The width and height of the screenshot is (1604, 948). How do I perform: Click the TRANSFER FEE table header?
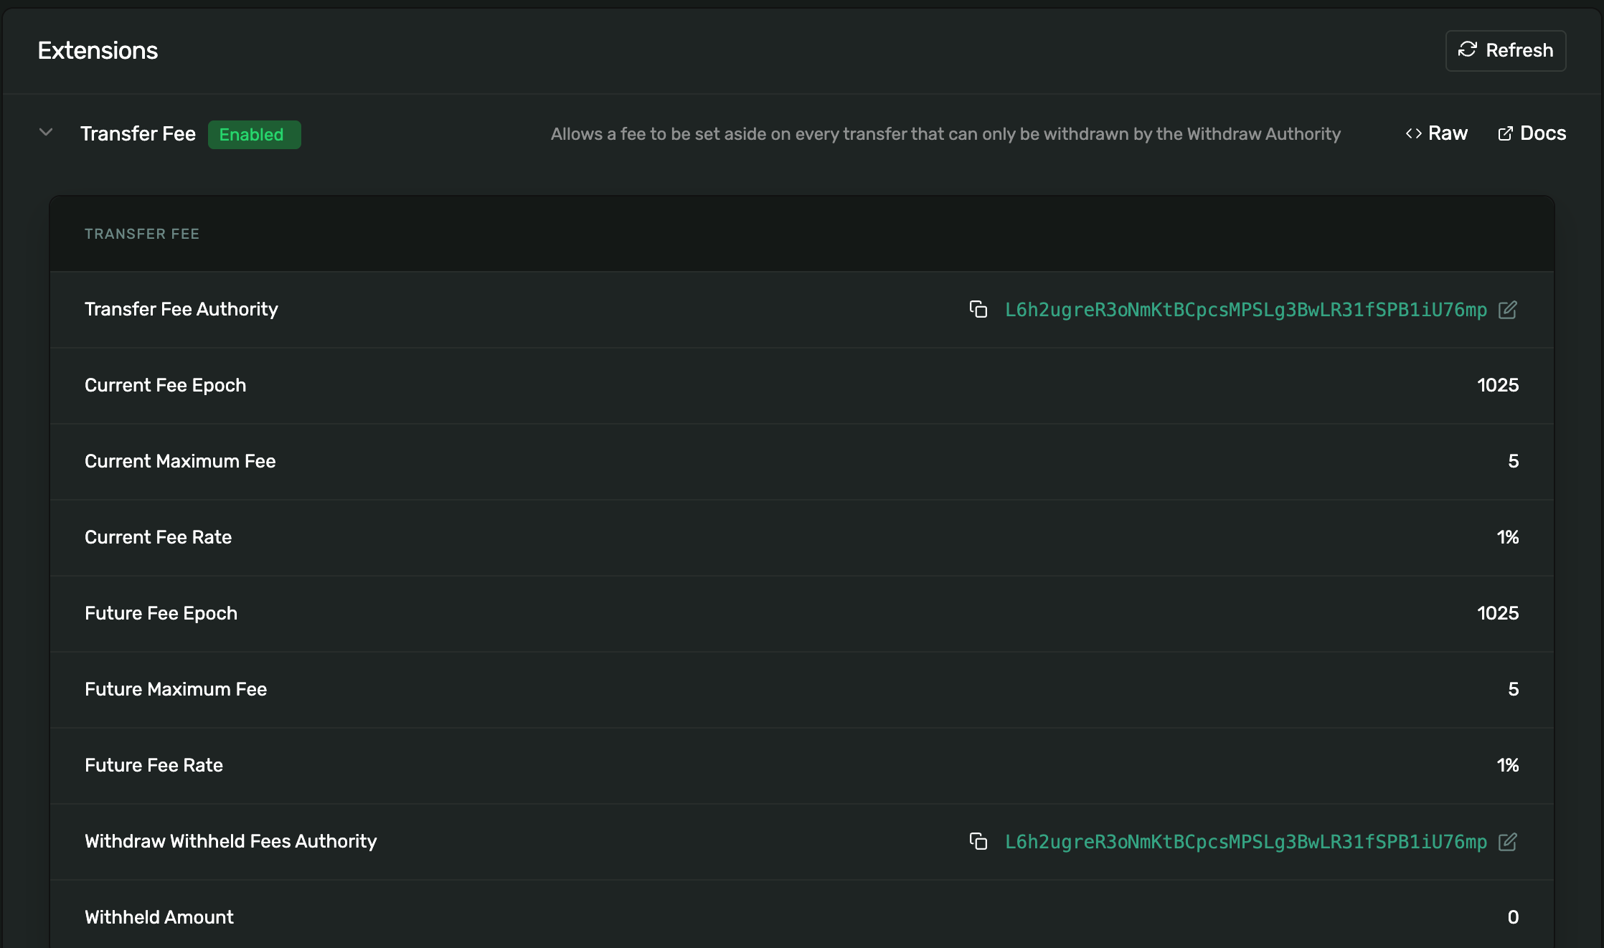(x=142, y=234)
